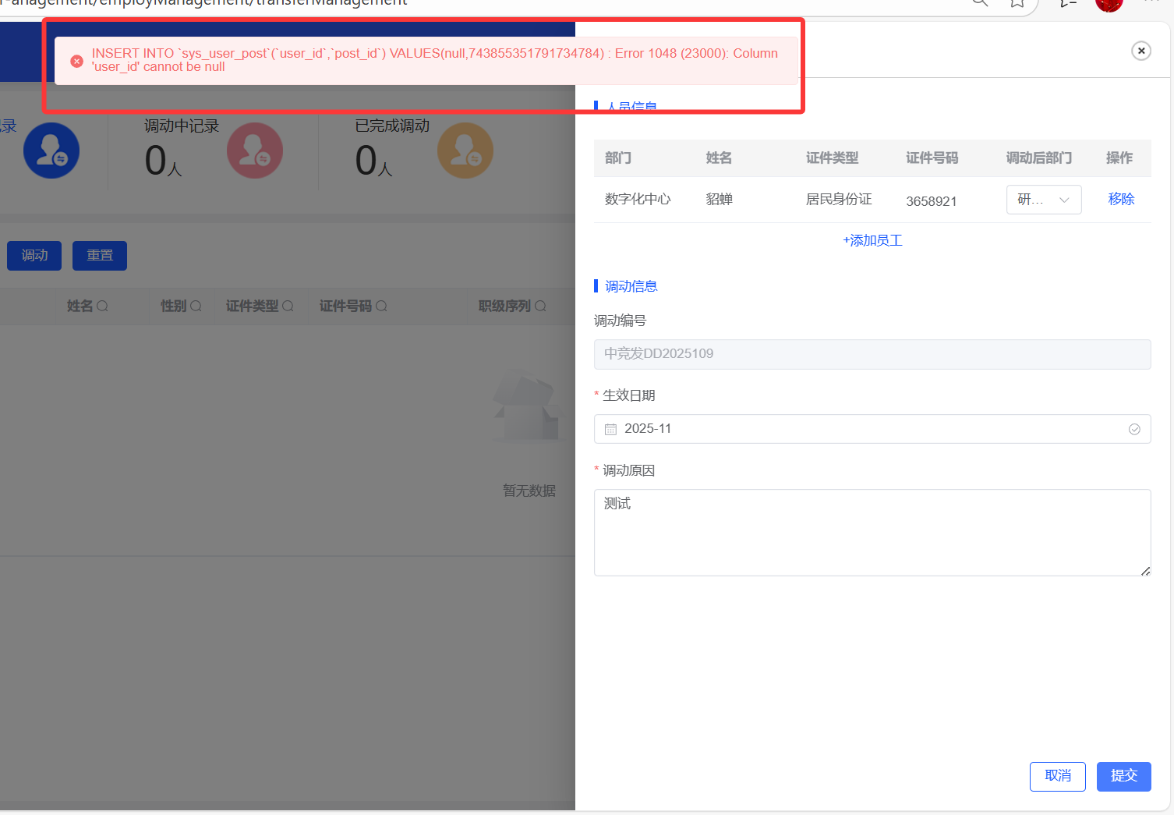Click the magnifier icon next to 证件号码 list header
The height and width of the screenshot is (815, 1174).
point(381,307)
